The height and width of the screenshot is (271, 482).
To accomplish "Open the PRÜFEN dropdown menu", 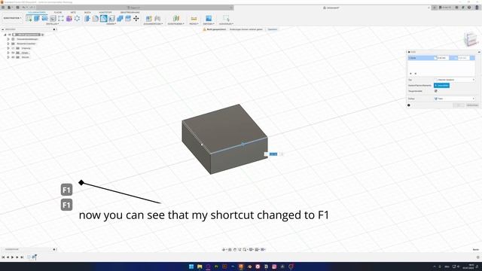I will tap(194, 24).
